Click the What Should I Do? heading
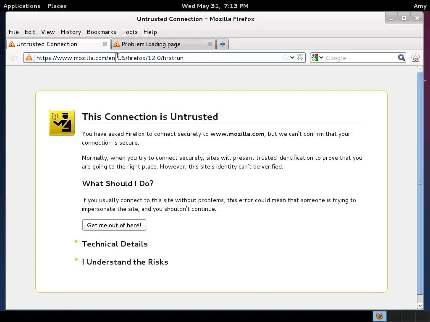 118,183
